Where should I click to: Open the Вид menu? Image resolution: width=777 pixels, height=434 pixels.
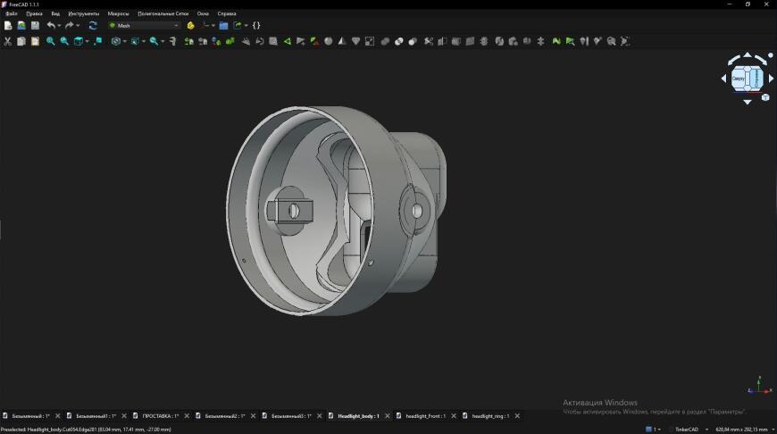point(55,13)
